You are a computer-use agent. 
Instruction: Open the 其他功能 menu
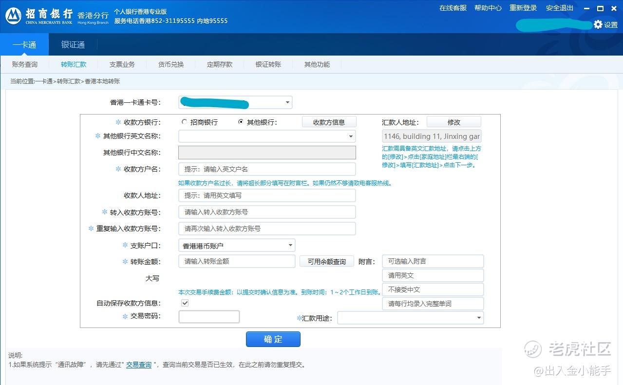(x=317, y=64)
